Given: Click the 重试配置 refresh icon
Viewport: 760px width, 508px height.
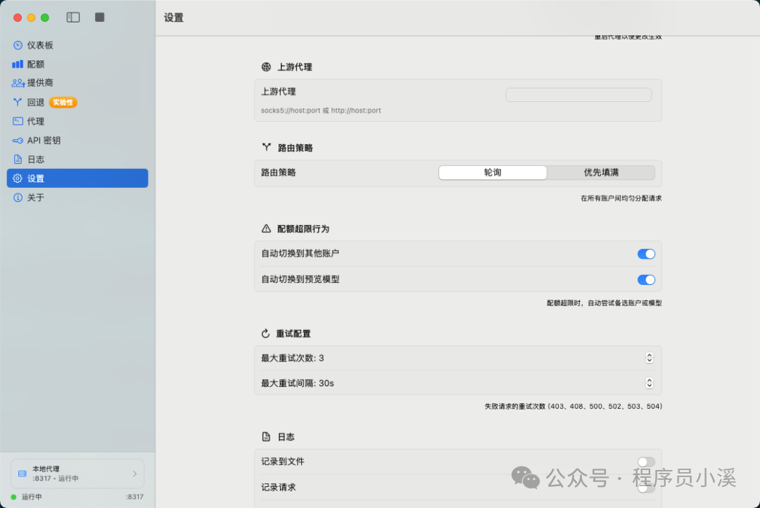Looking at the screenshot, I should (x=265, y=334).
